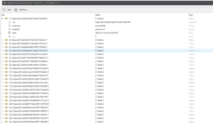Click the '{ 4 fields }' value of row (2)
The image size is (213, 124).
click(99, 40)
